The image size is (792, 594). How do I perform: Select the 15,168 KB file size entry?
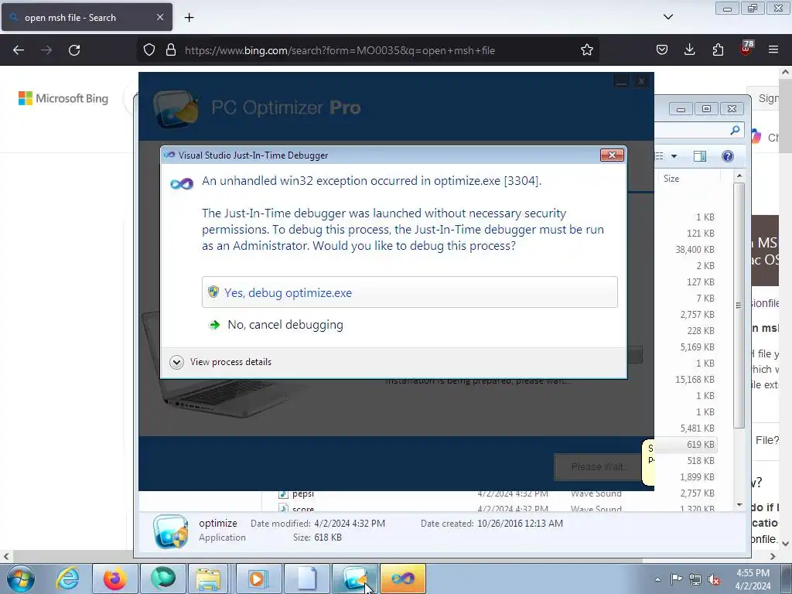coord(695,379)
